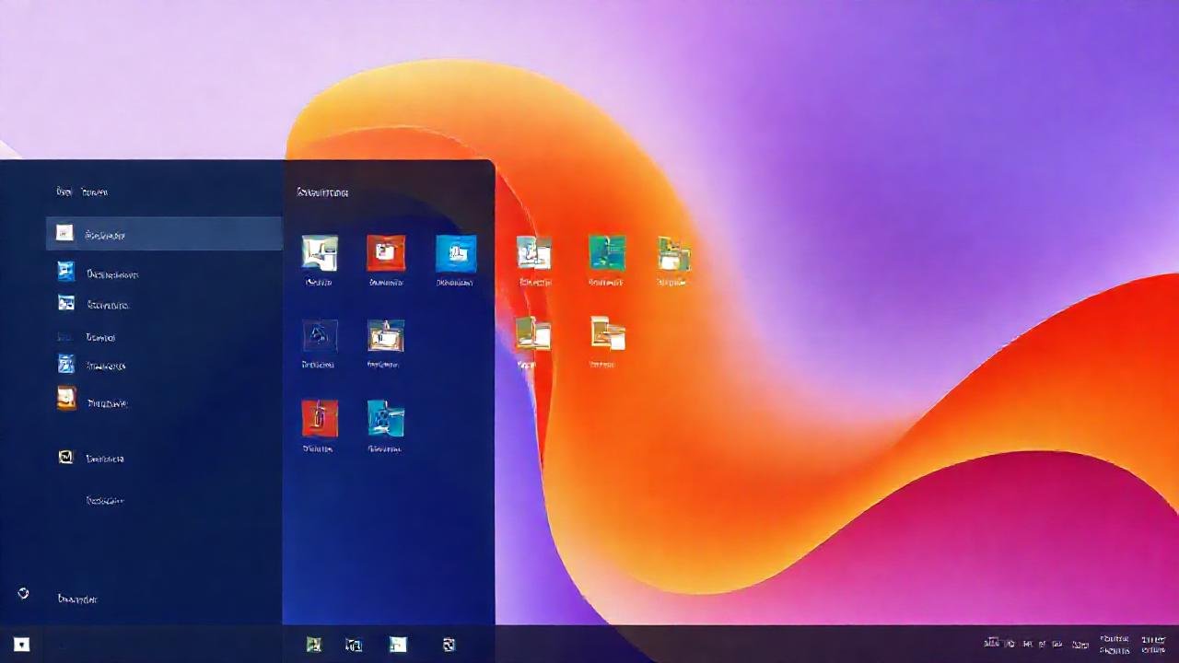Select the fourth taskbar icon near the Start menu

pos(449,645)
